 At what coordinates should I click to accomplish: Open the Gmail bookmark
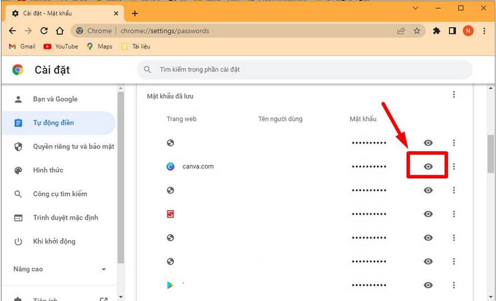pos(22,47)
